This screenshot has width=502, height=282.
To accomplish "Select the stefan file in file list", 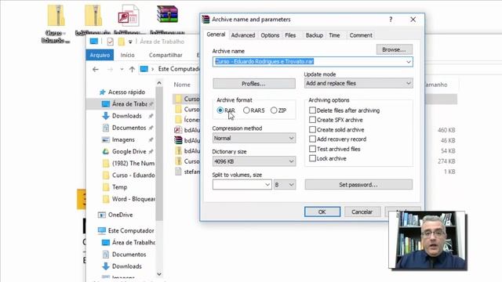I will click(188, 172).
